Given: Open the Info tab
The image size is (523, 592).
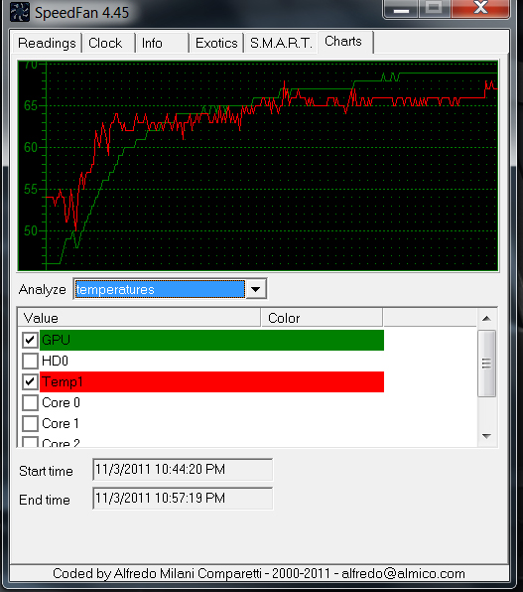Looking at the screenshot, I should coord(163,43).
